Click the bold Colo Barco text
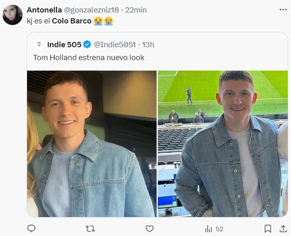 (72, 21)
